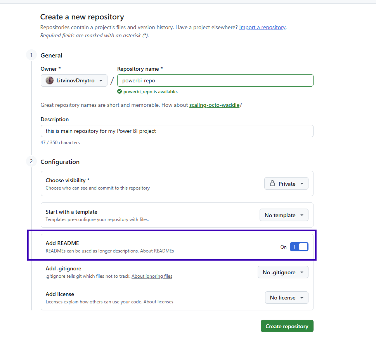
Task: Click the 'Start with a template' label
Action: pyautogui.click(x=71, y=212)
